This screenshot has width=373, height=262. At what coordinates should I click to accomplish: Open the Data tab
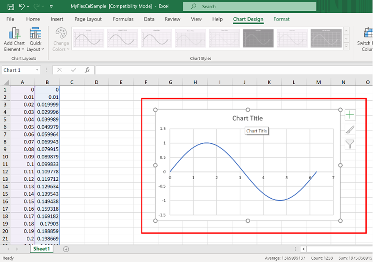point(149,19)
